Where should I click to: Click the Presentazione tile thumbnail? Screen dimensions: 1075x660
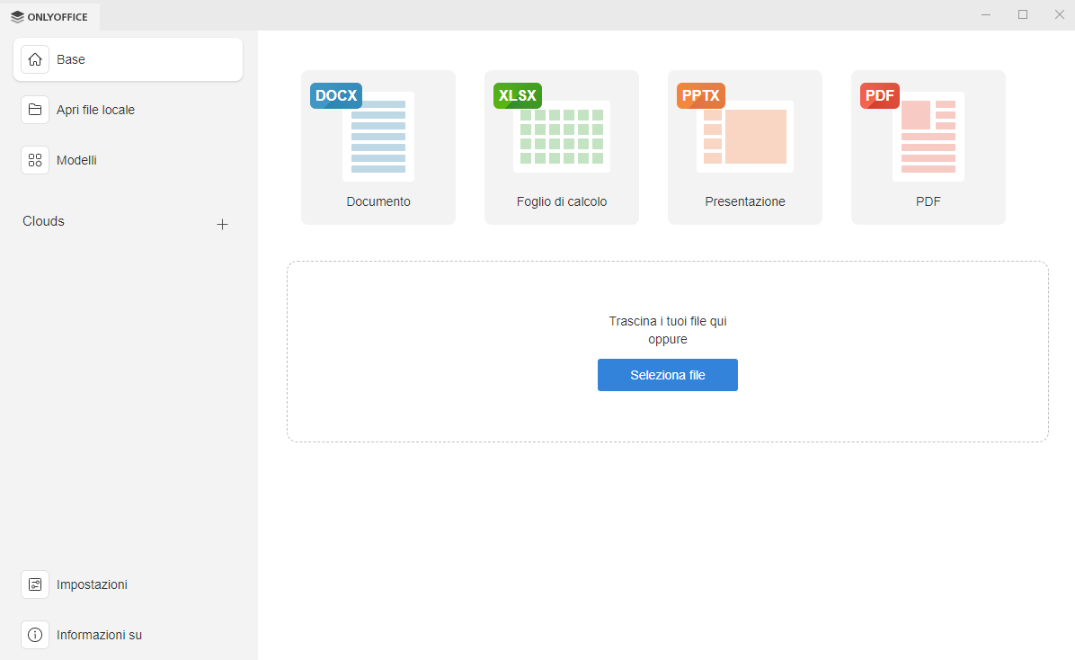pyautogui.click(x=744, y=137)
